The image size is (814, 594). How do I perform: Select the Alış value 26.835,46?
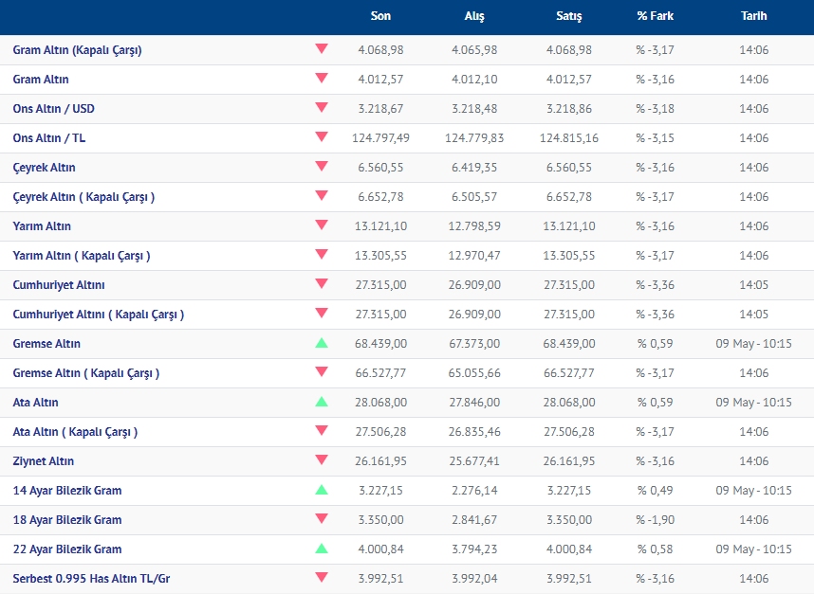coord(474,432)
